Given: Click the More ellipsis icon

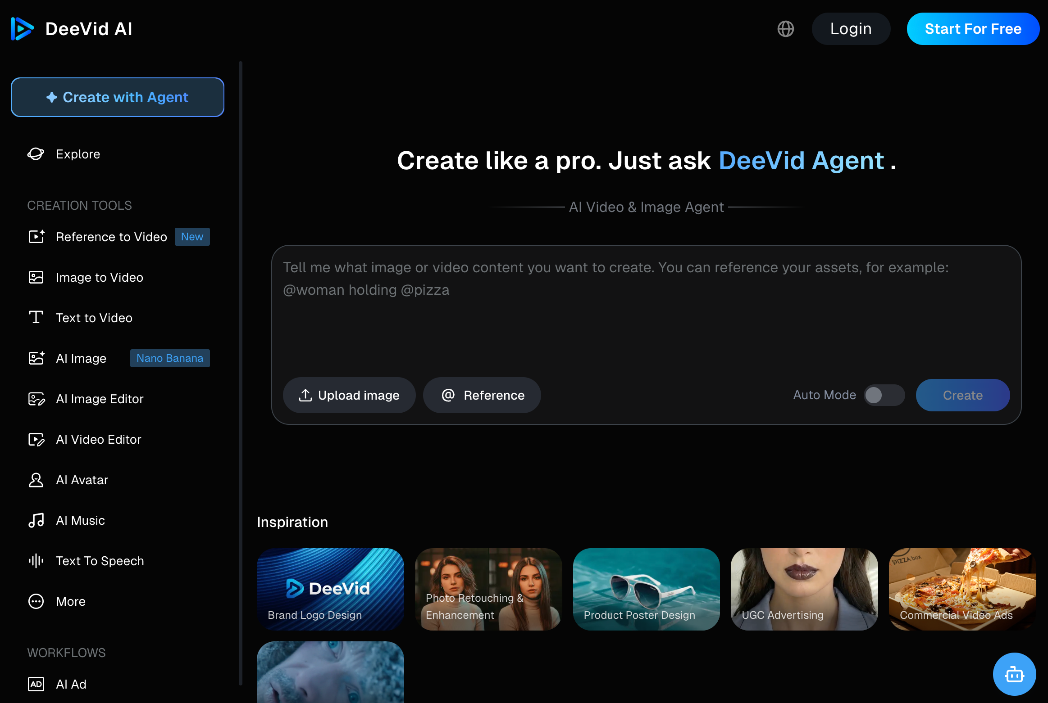Looking at the screenshot, I should pos(36,601).
